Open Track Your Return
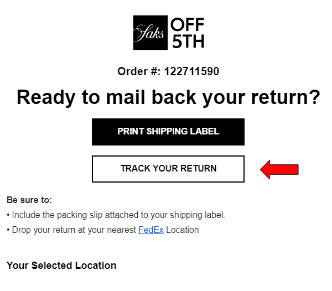Image resolution: width=332 pixels, height=291 pixels. 168,169
